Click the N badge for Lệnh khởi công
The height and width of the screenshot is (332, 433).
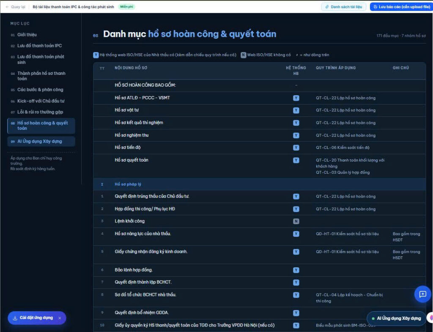[x=296, y=221]
